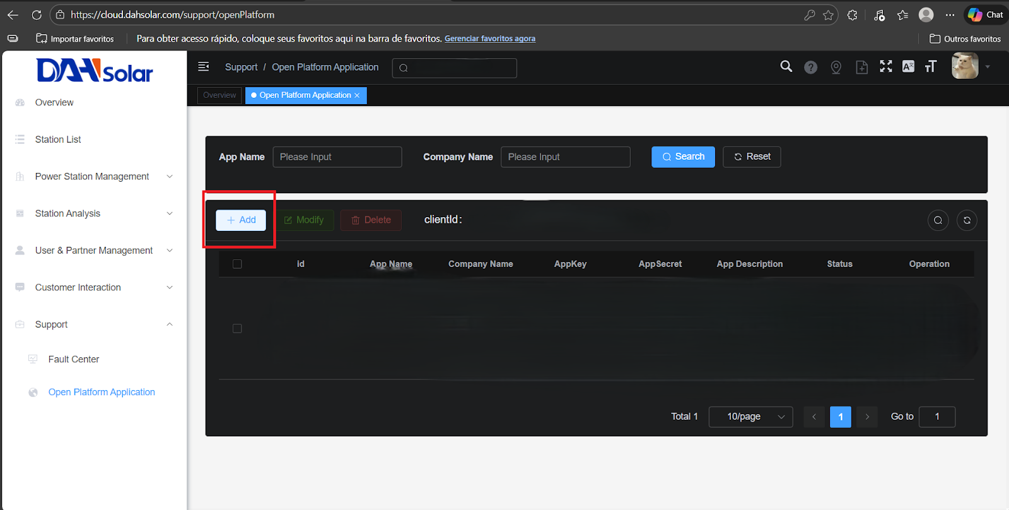The image size is (1009, 510).
Task: Click the blue Search button
Action: [x=683, y=157]
